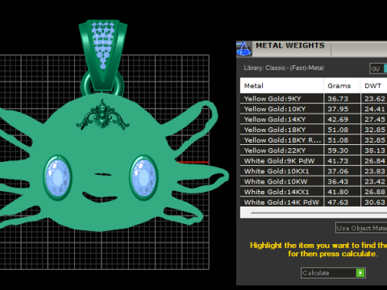This screenshot has width=387, height=290.
Task: Click the 30.63 DWT value
Action: point(375,202)
